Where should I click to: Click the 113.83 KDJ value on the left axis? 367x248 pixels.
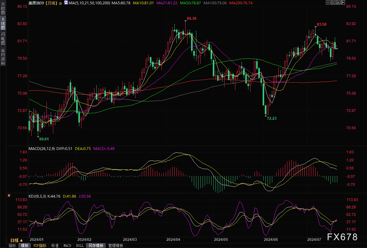click(21, 200)
